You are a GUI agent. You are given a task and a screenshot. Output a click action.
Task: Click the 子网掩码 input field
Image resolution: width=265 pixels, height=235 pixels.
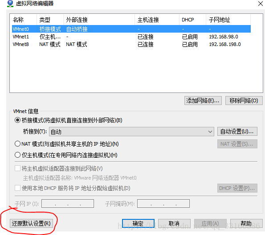163,203
